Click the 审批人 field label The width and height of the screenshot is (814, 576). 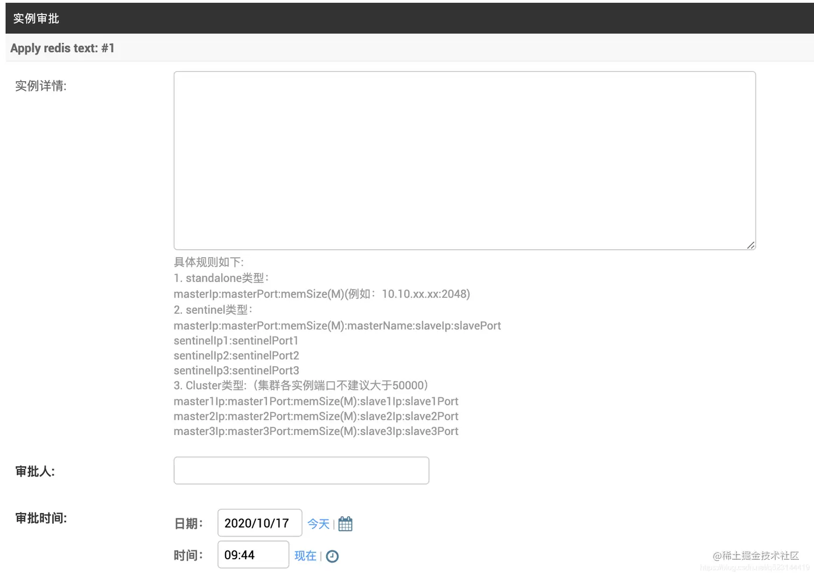[34, 471]
